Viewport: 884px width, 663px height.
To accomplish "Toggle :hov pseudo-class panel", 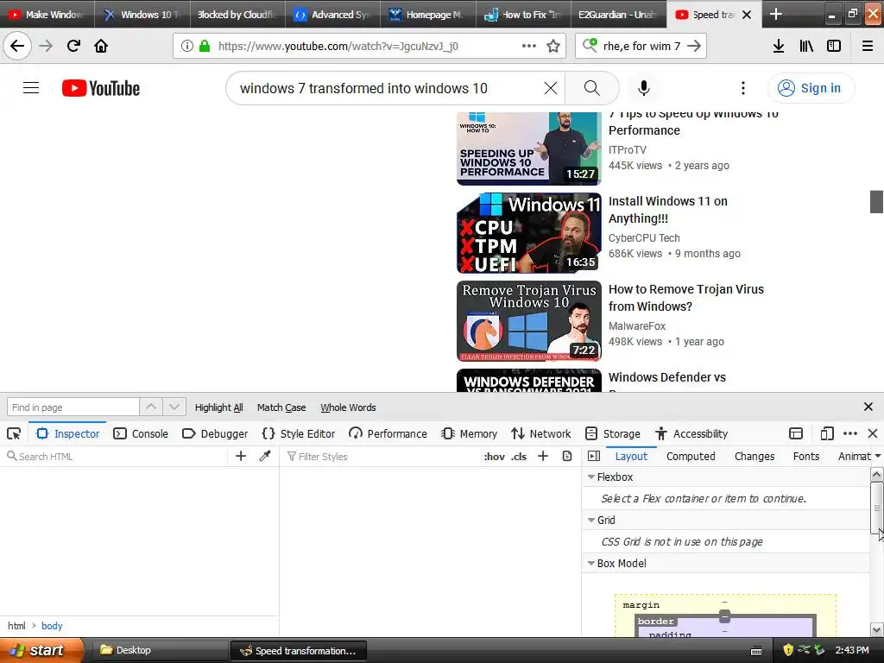I will click(494, 457).
